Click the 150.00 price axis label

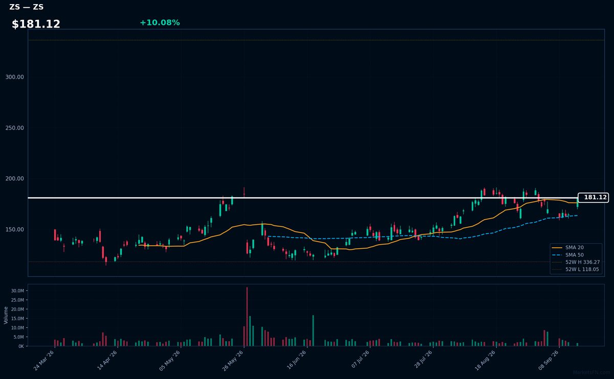click(x=14, y=229)
